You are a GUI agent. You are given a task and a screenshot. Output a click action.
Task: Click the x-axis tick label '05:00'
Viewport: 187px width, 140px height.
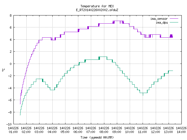pos(65,132)
